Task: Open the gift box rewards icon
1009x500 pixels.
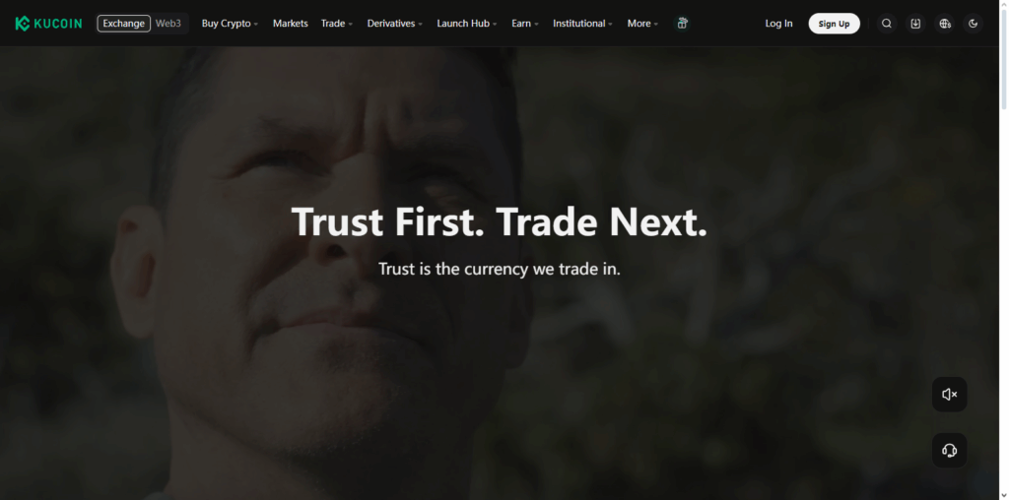Action: click(682, 24)
